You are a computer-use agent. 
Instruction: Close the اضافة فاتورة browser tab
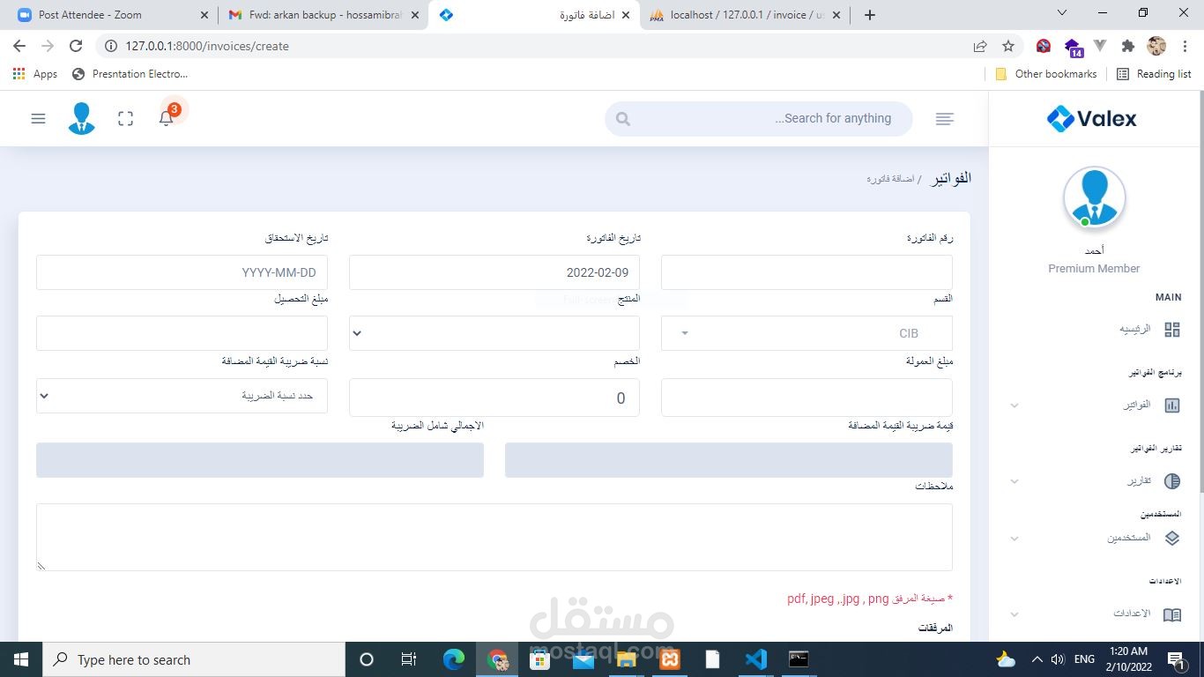627,15
